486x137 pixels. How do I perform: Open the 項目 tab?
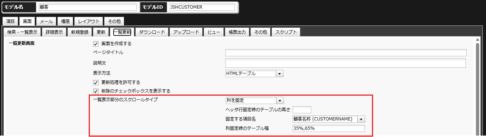click(10, 21)
